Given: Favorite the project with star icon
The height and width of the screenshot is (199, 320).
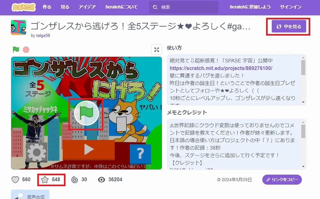Looking at the screenshot, I should (45, 180).
